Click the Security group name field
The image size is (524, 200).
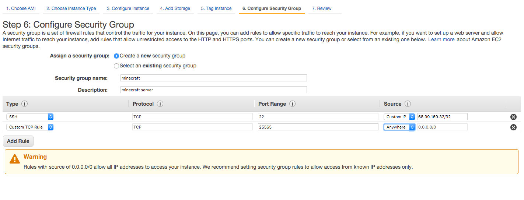pos(214,78)
